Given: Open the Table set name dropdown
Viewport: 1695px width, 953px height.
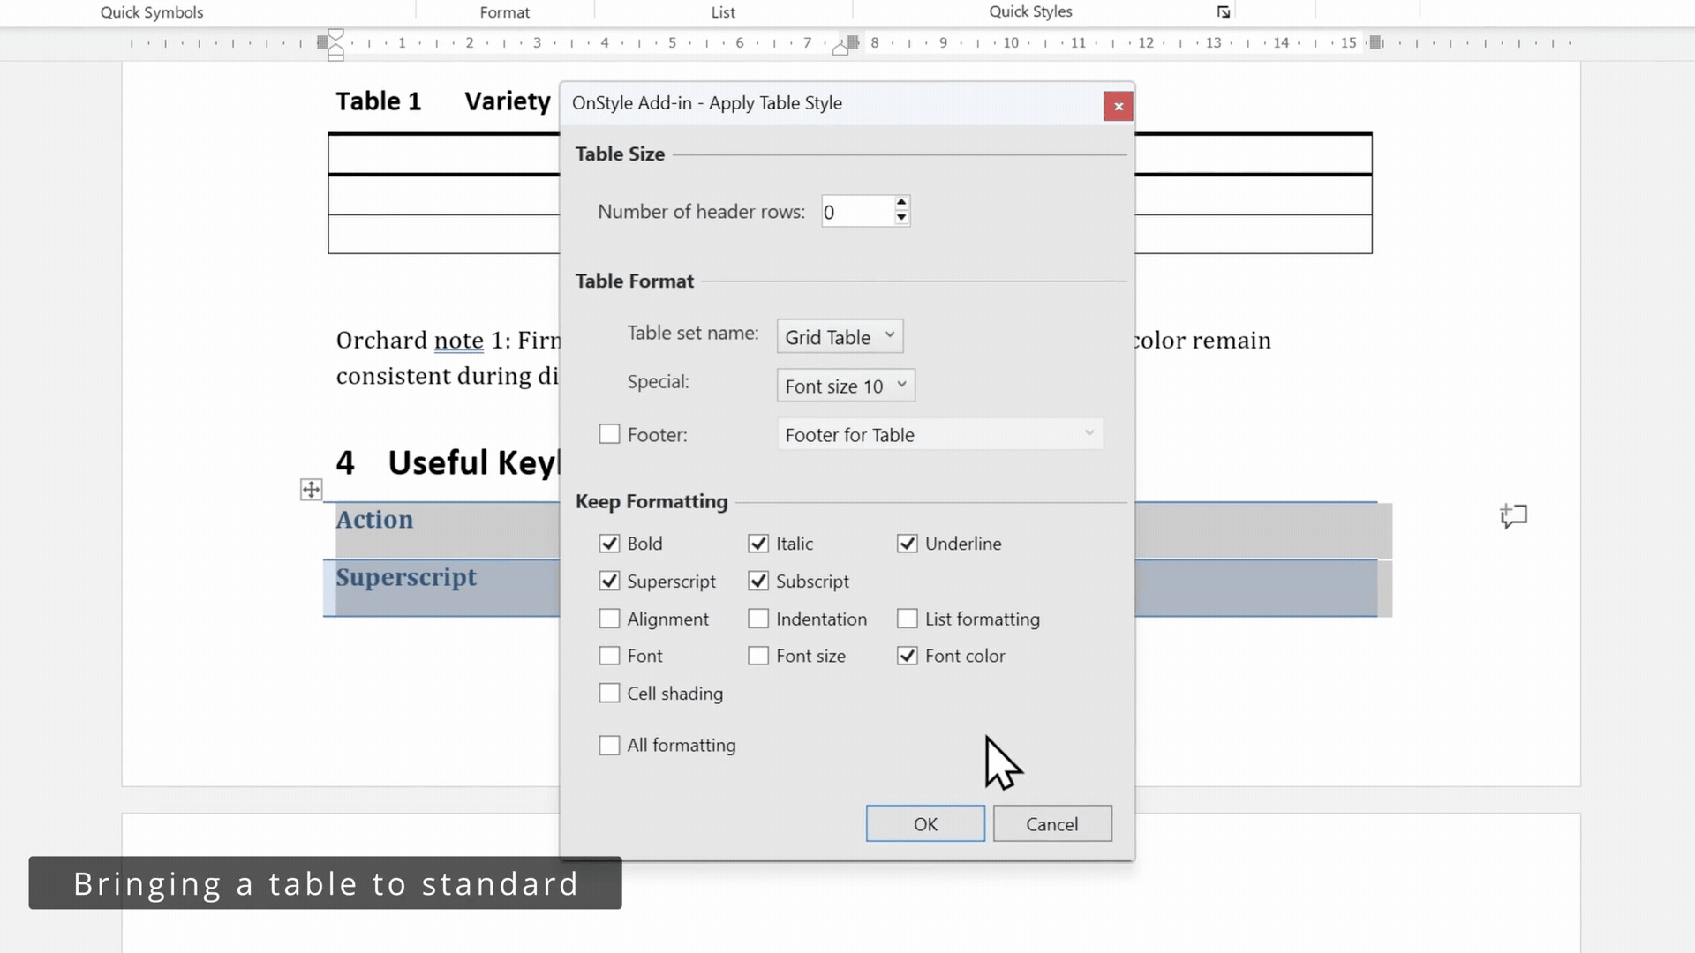Looking at the screenshot, I should pos(840,336).
